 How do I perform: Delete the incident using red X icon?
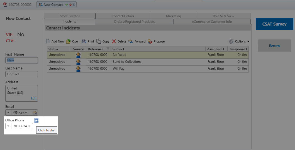114,41
